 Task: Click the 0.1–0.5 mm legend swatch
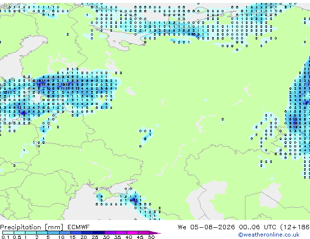point(8,233)
